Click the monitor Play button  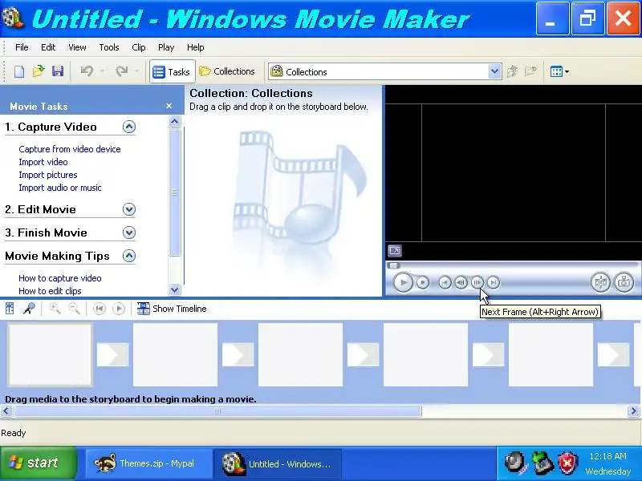[x=403, y=282]
